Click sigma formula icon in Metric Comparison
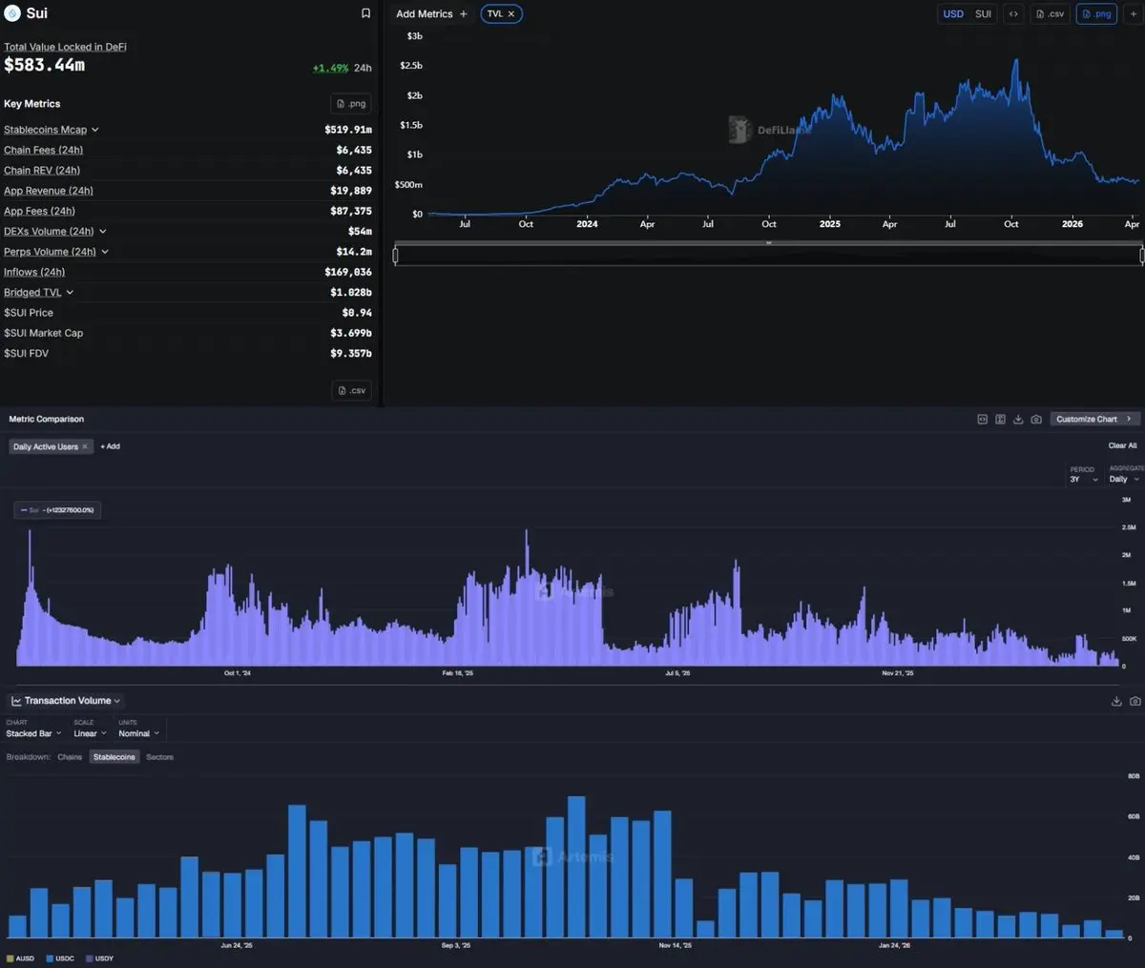Screen dimensions: 1145x968 tap(1000, 420)
